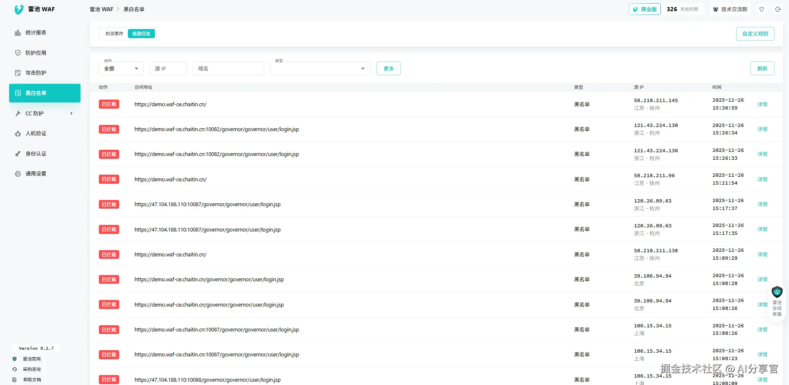Click the logout arrow icon in header

(778, 9)
